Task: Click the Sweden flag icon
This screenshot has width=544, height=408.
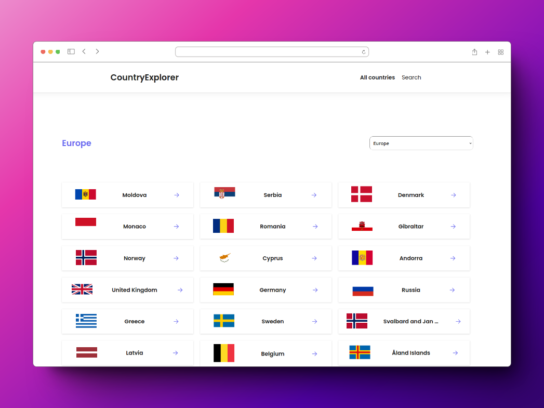Action: (x=224, y=321)
